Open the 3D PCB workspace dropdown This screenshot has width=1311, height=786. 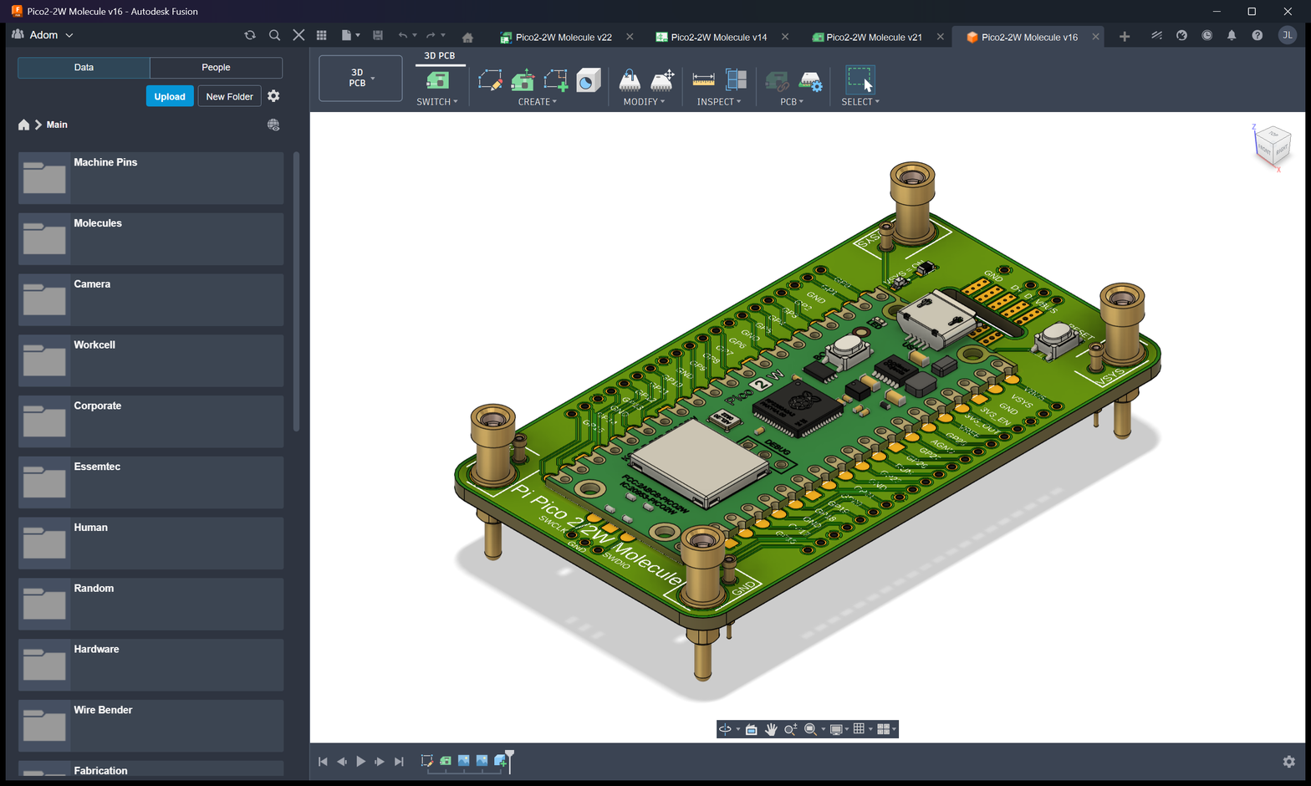(x=360, y=78)
